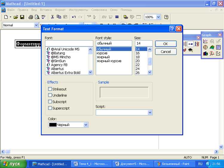This screenshot has height=168, width=224.
Task: Open the Calculus integral palette
Action: click(197, 44)
